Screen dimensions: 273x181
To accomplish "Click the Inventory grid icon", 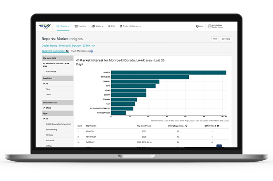I will pos(76,26).
